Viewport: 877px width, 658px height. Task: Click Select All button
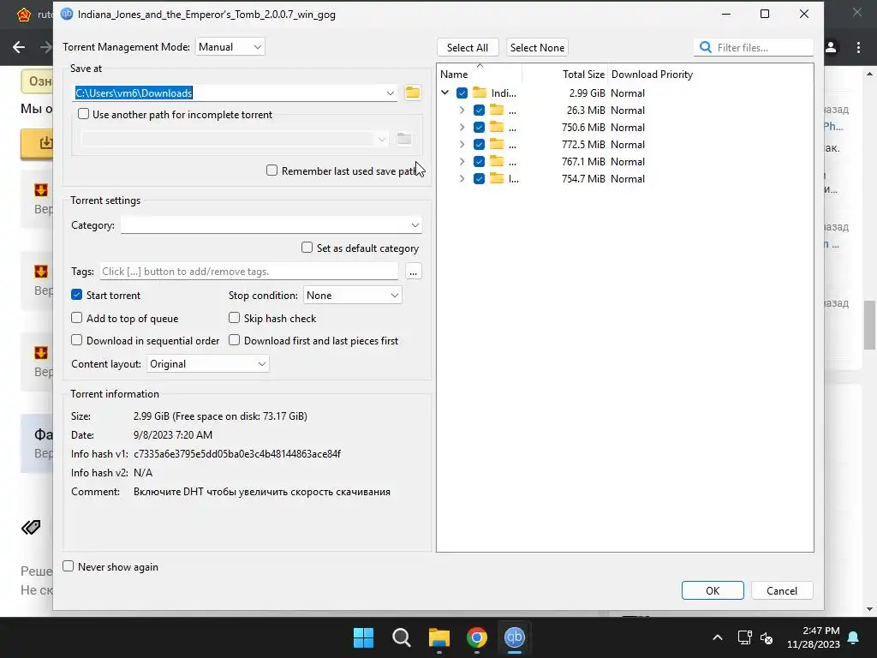pyautogui.click(x=467, y=48)
